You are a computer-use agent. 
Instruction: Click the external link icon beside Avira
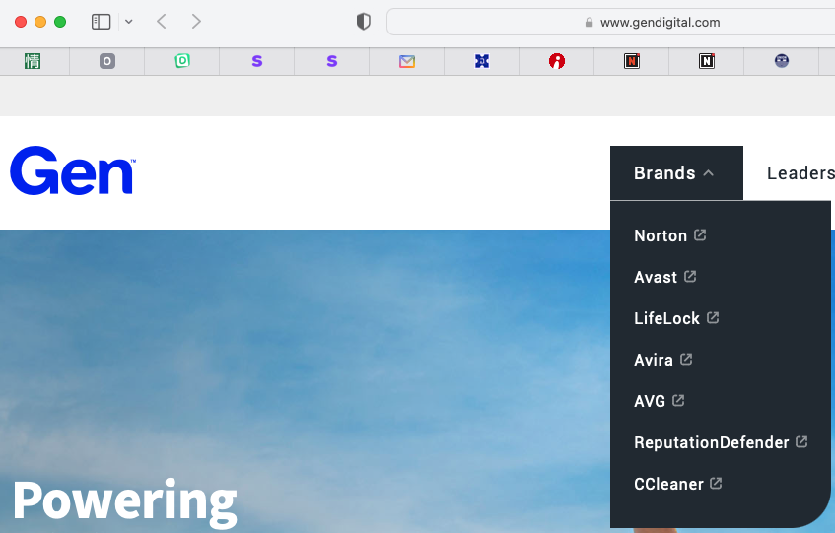(686, 359)
